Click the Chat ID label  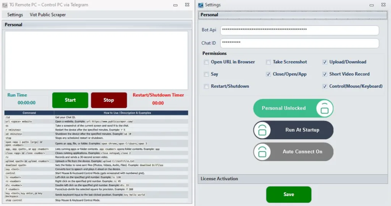tap(208, 43)
